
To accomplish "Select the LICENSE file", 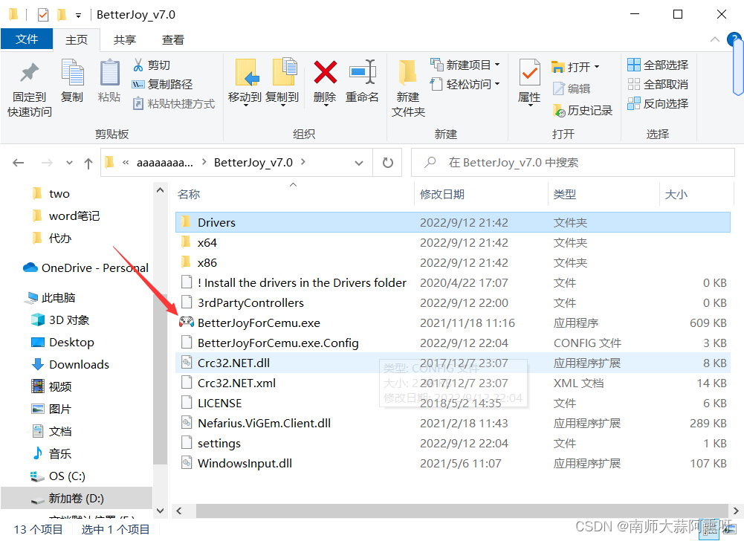I will (x=453, y=403).
